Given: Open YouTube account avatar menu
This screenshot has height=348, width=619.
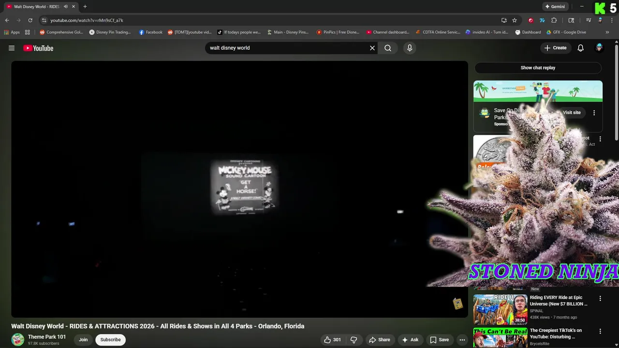Looking at the screenshot, I should click(x=599, y=48).
